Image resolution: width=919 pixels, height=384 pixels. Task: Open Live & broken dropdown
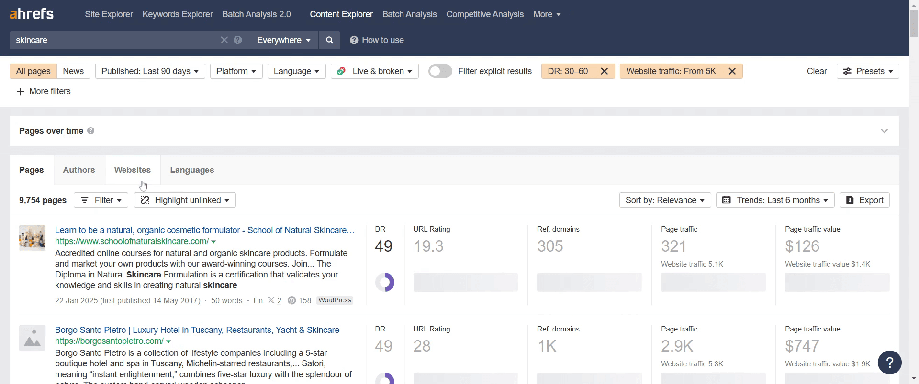click(x=375, y=71)
